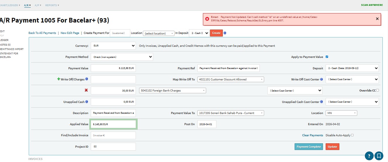388x162 pixels.
Task: Open the Currency dropdown showing EUR
Action: click(x=113, y=46)
